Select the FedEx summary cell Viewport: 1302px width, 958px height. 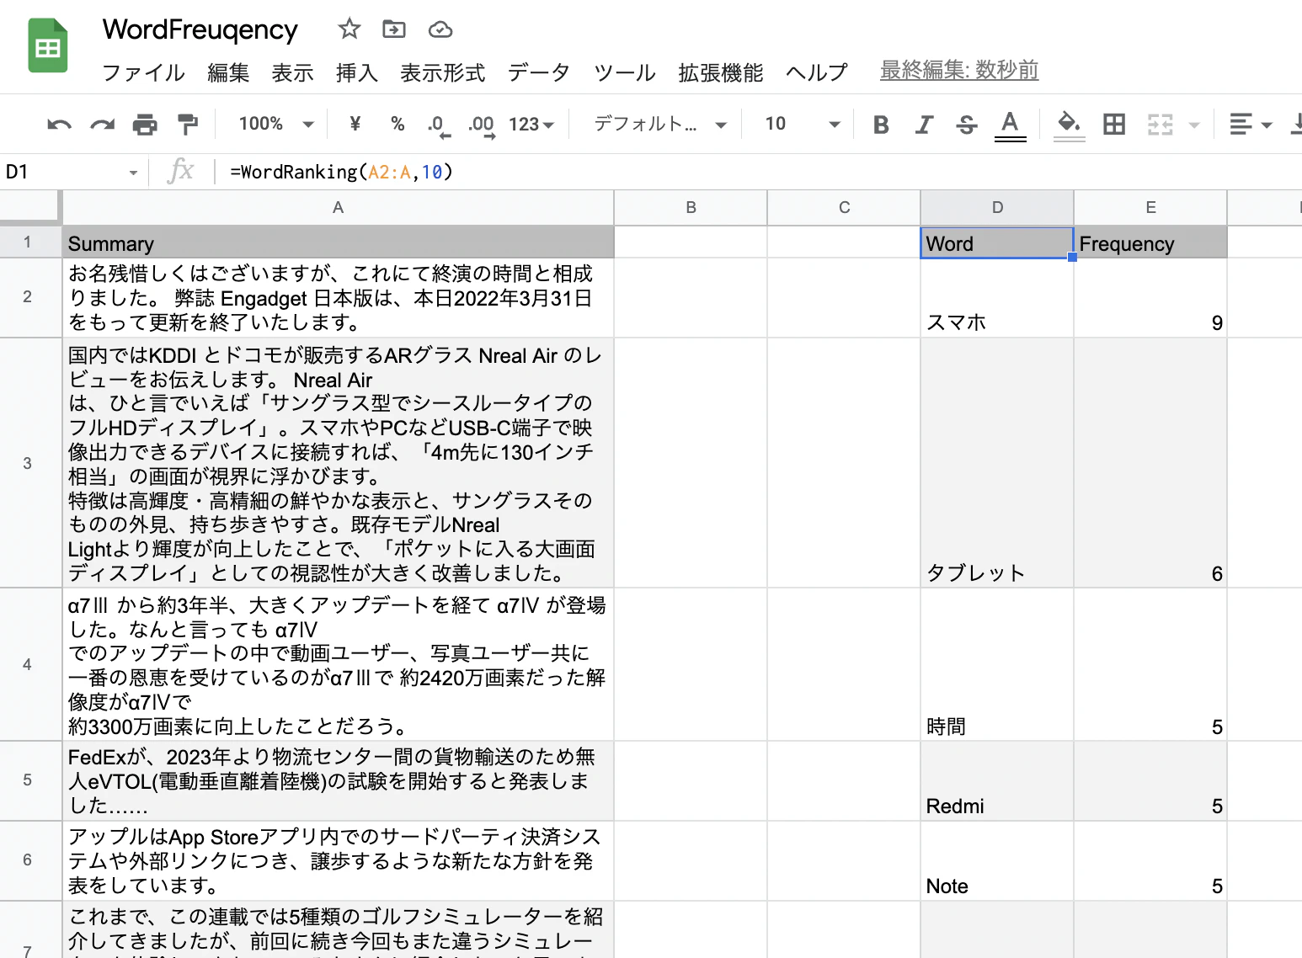(338, 780)
